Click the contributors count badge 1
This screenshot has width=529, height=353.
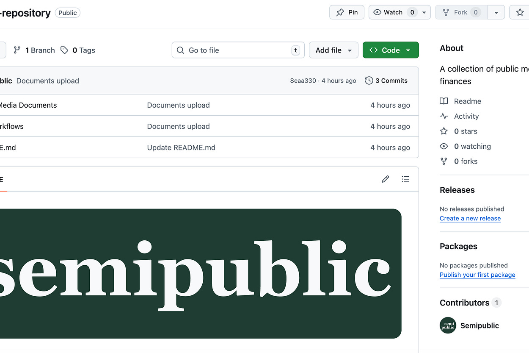click(x=497, y=303)
